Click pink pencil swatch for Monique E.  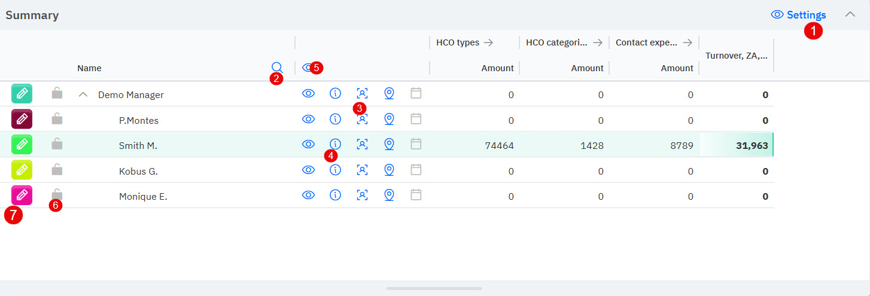(22, 195)
